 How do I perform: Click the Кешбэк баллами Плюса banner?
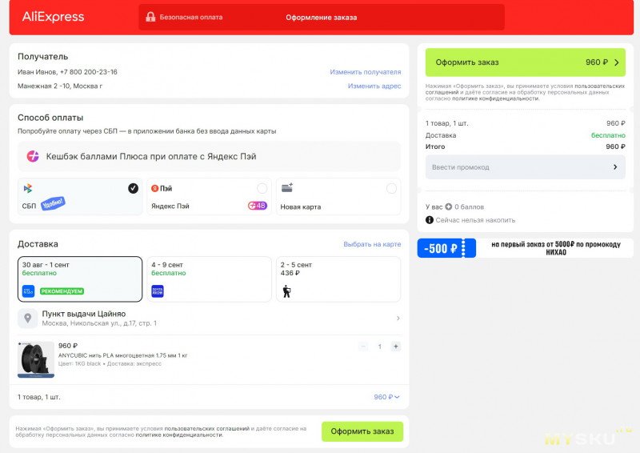(x=209, y=156)
